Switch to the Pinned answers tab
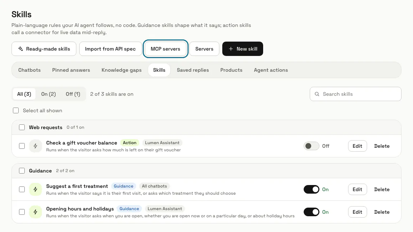 coord(71,70)
